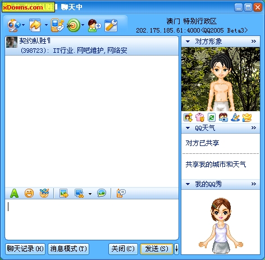Switch to 消息模式(T)
Screen dimensions: 265x260
(68, 249)
